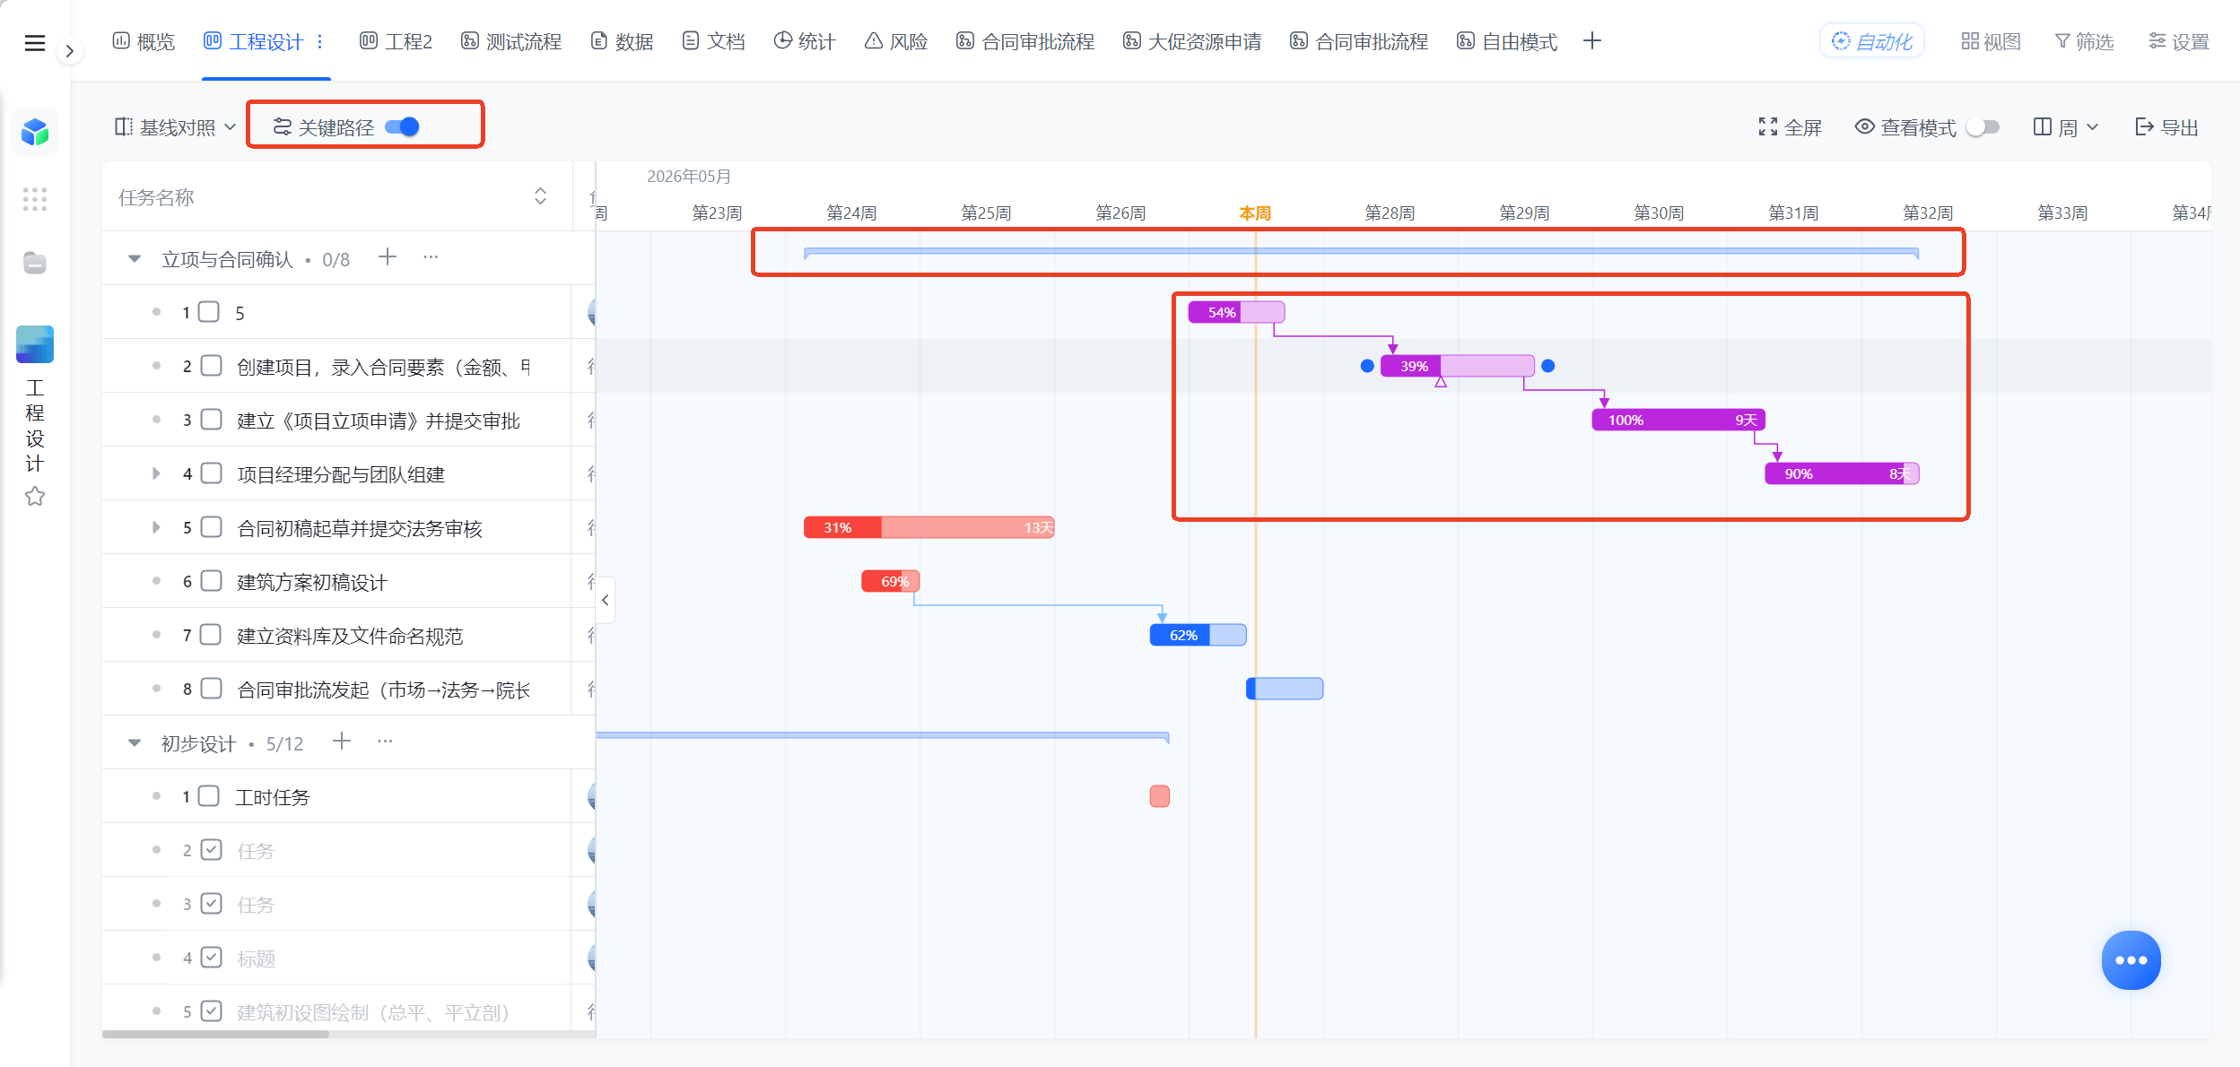Click the 自动化 button
The height and width of the screenshot is (1067, 2240).
(1872, 41)
